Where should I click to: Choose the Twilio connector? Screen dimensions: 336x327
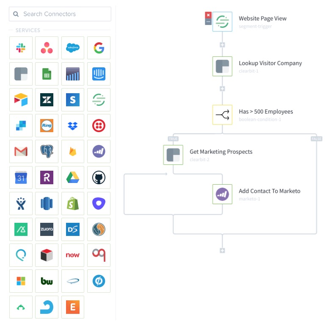point(99,126)
